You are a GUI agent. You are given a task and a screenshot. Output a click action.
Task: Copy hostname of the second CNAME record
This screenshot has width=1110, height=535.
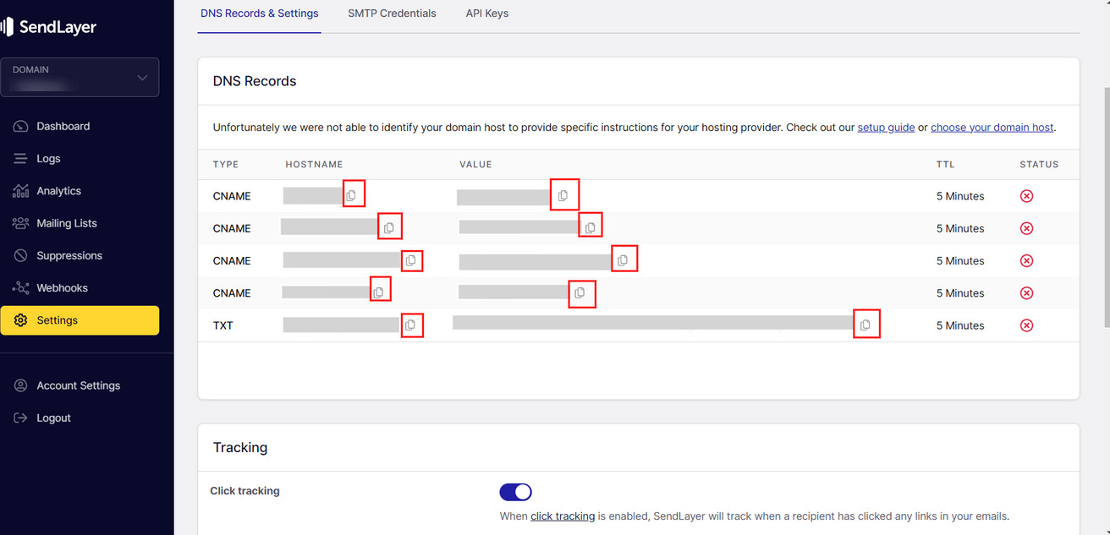(x=389, y=227)
